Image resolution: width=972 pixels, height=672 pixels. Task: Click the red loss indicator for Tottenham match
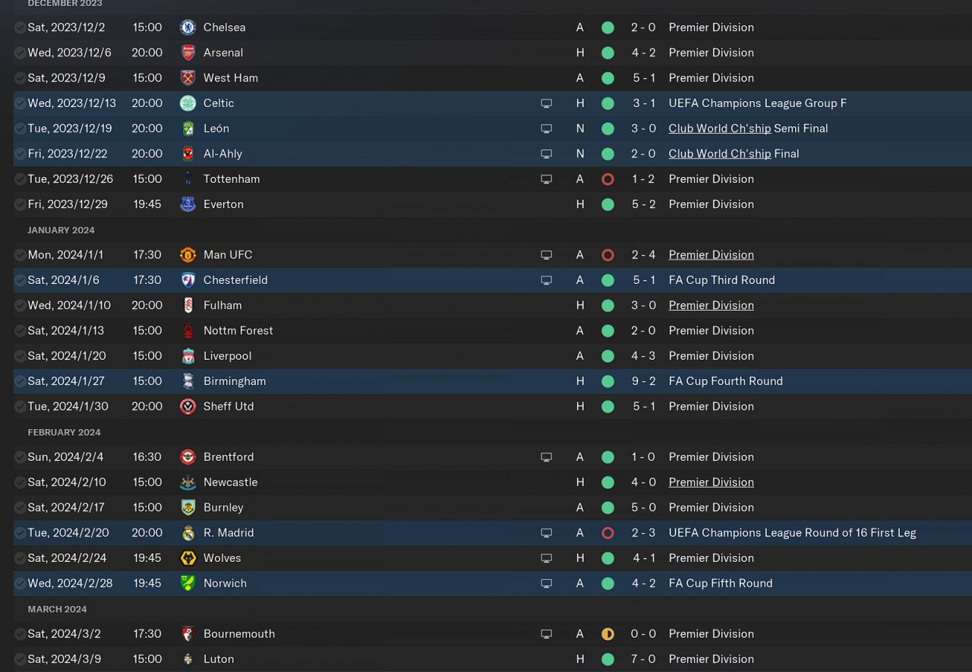pyautogui.click(x=607, y=179)
